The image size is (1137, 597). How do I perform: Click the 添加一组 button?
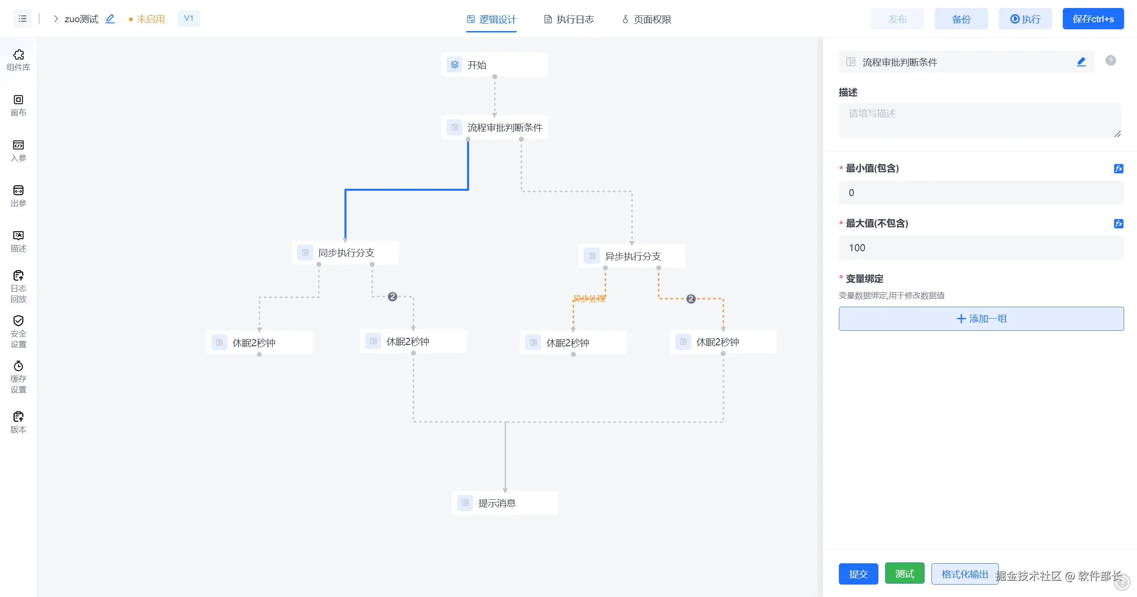click(x=981, y=319)
